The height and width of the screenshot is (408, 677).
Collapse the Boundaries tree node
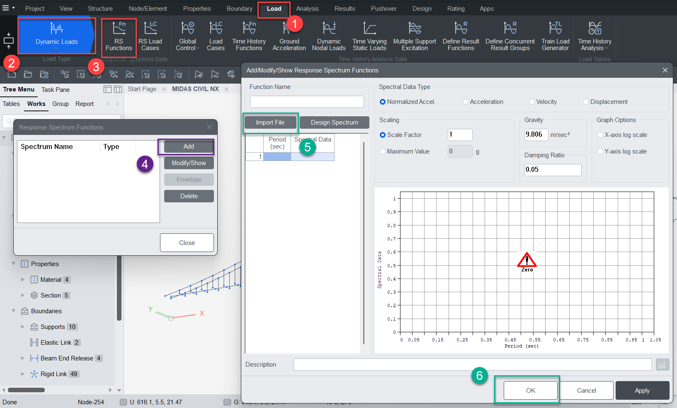tap(14, 311)
